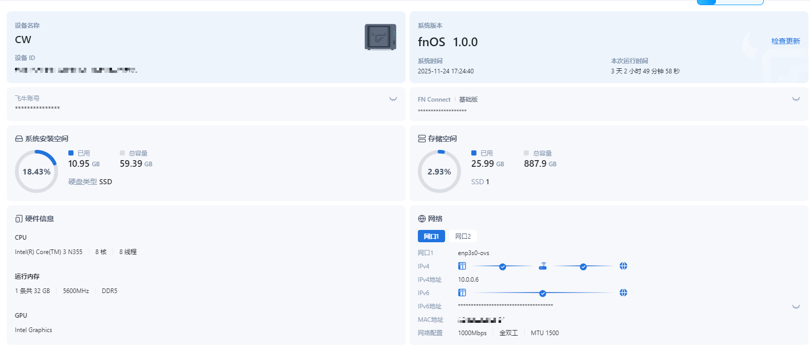
Task: Click the NAS device picture
Action: pyautogui.click(x=380, y=37)
